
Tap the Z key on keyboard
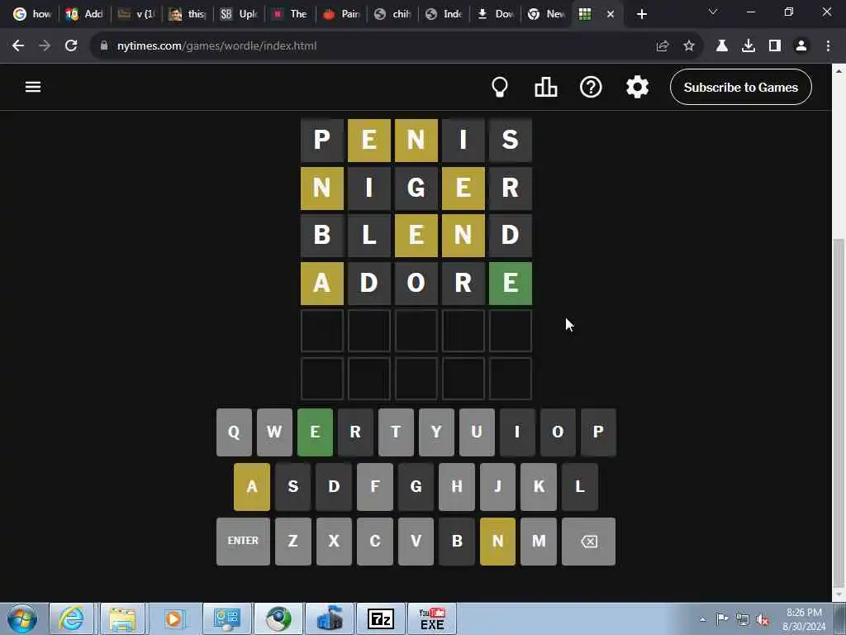pos(293,541)
